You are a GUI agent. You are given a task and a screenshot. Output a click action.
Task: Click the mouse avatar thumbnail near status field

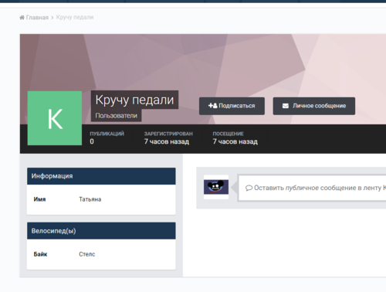click(x=216, y=187)
